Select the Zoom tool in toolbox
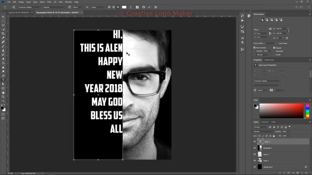The width and height of the screenshot is (312, 175). coord(3,97)
